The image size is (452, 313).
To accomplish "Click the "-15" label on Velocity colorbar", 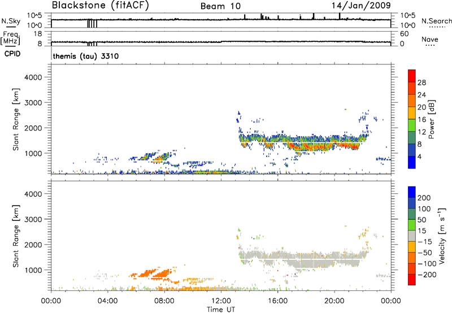I will 425,241.
